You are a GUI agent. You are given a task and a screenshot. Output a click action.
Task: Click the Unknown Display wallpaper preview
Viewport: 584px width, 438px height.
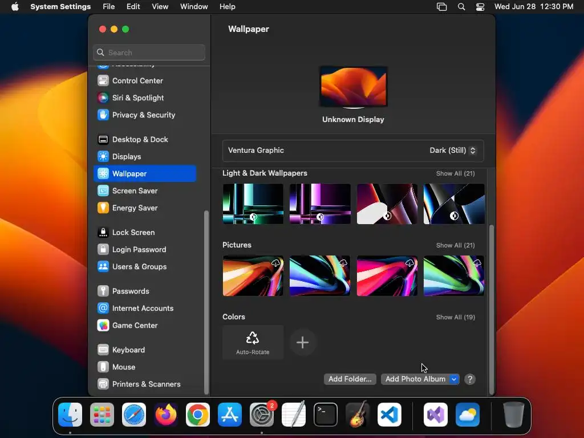click(353, 87)
